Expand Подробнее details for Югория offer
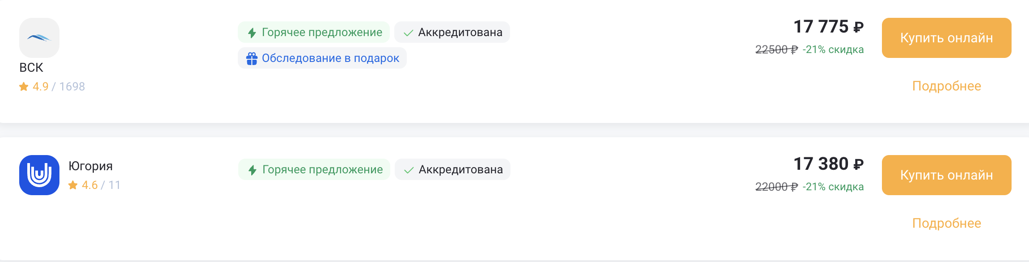Screen dimensions: 1029x262 946,223
